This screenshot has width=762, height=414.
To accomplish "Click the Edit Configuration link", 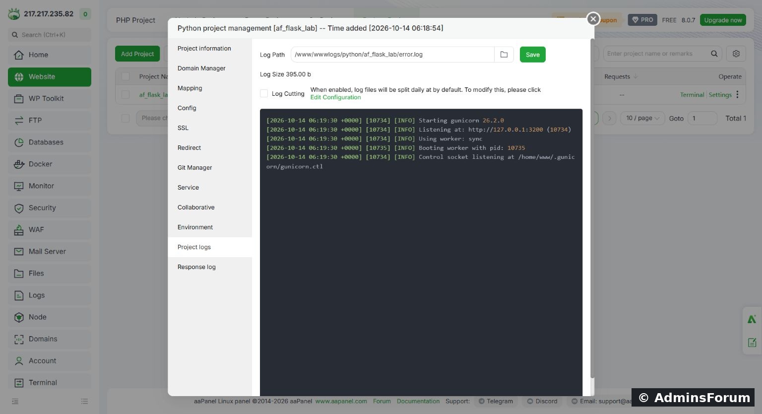I will click(335, 97).
